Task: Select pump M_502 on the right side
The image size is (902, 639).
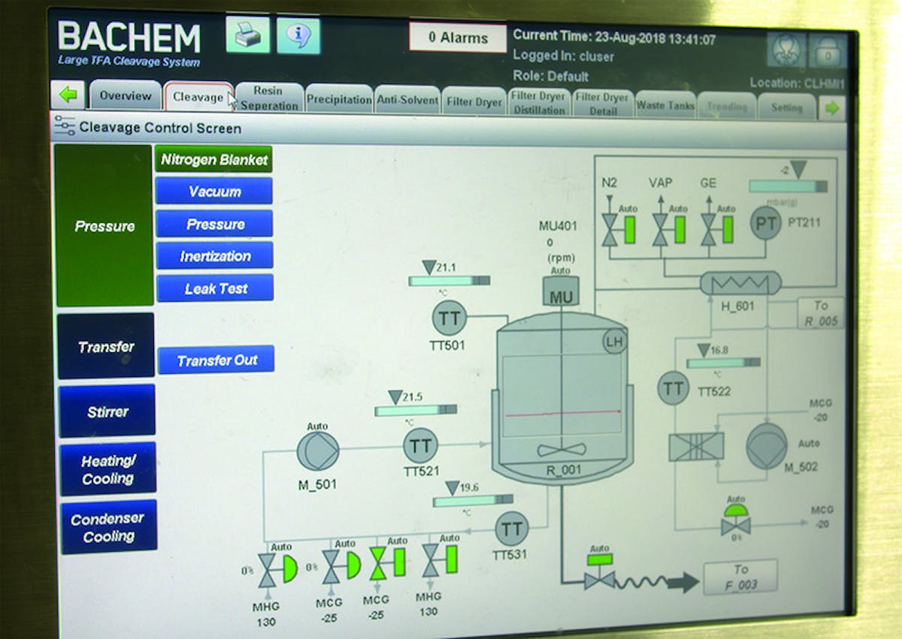Action: point(768,445)
